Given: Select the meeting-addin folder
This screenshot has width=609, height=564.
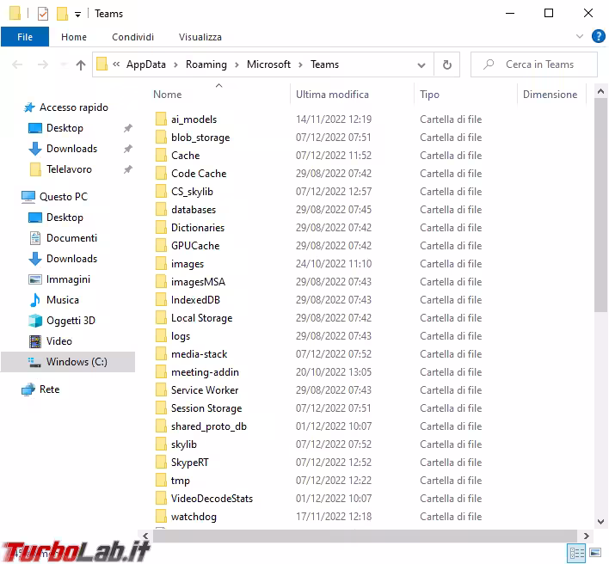Looking at the screenshot, I should click(x=205, y=372).
